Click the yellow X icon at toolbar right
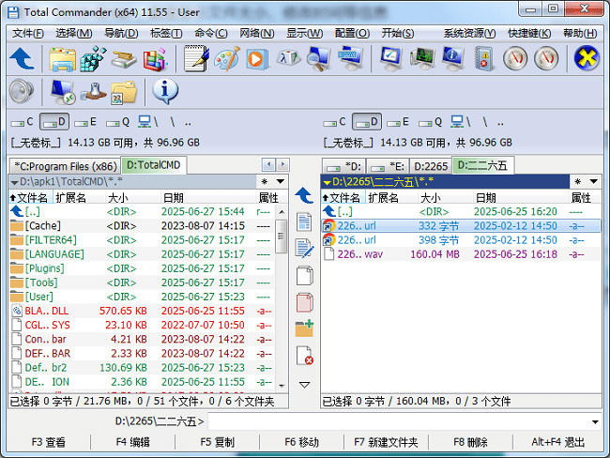 click(587, 58)
